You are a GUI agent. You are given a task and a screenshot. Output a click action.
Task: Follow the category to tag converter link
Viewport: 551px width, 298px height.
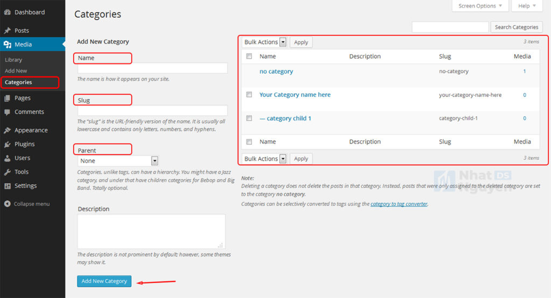click(399, 204)
